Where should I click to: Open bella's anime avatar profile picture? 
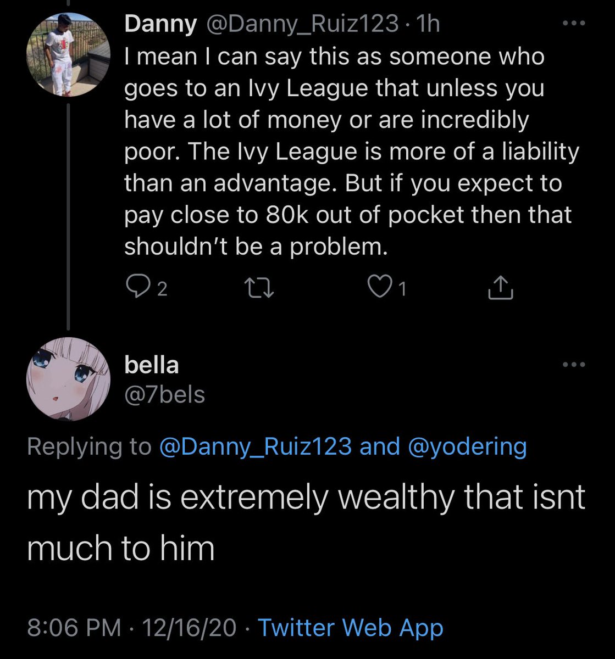pos(68,379)
